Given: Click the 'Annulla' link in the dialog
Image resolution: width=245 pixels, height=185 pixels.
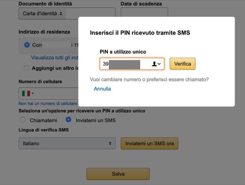Looking at the screenshot, I should pos(102,89).
